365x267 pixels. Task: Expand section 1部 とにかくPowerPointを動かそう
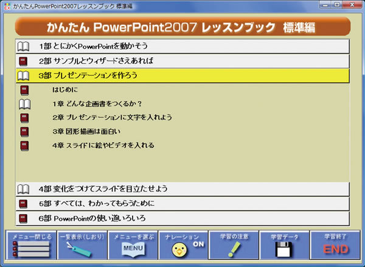182,46
